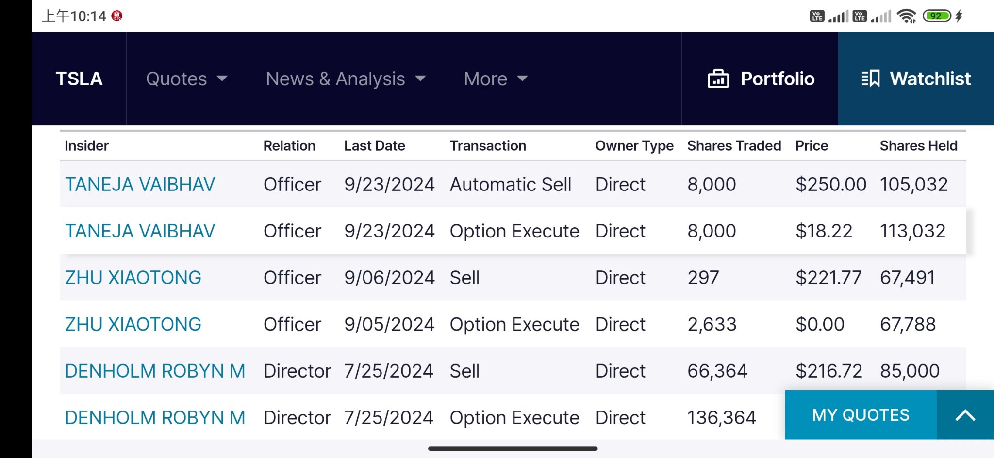994x458 pixels.
Task: Select the Insider column header
Action: point(86,145)
